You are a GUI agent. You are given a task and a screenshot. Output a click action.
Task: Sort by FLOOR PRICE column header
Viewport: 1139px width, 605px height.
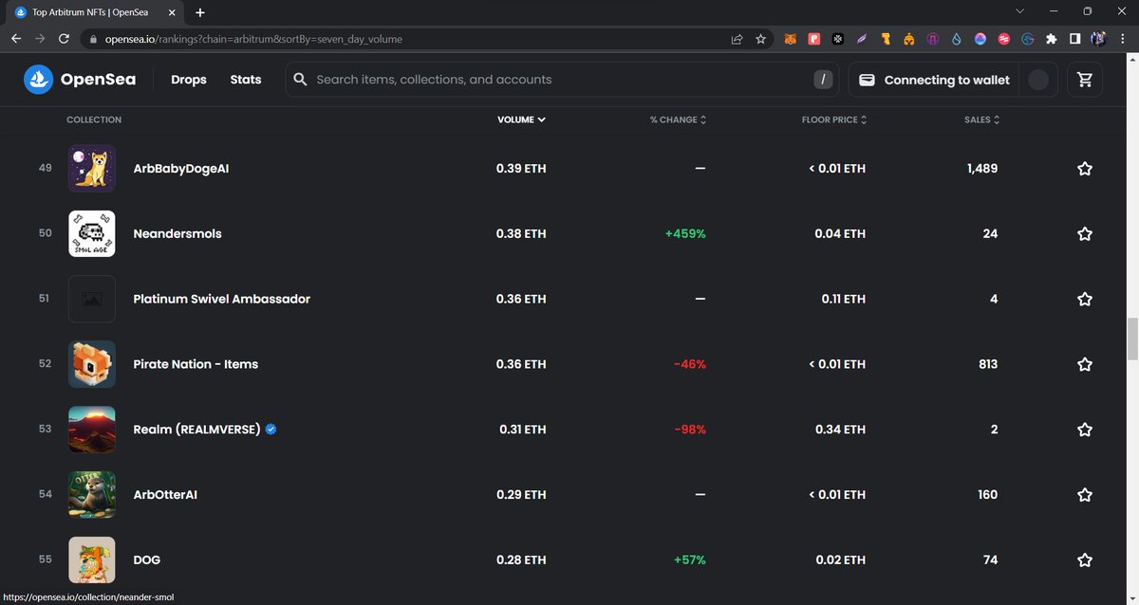[834, 119]
